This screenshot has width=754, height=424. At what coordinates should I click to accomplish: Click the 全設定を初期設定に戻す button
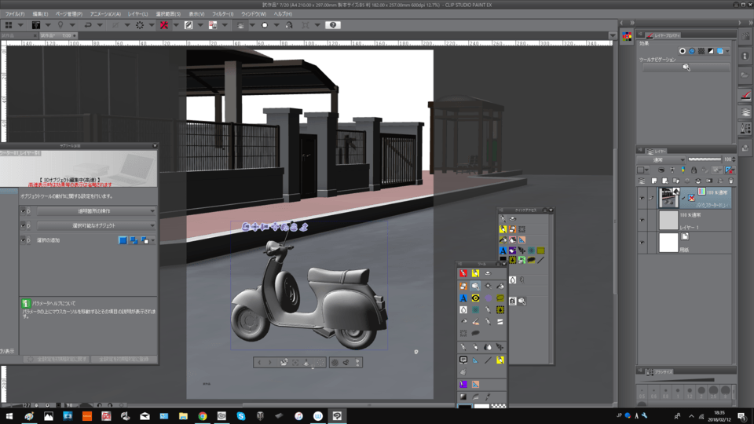[57, 359]
